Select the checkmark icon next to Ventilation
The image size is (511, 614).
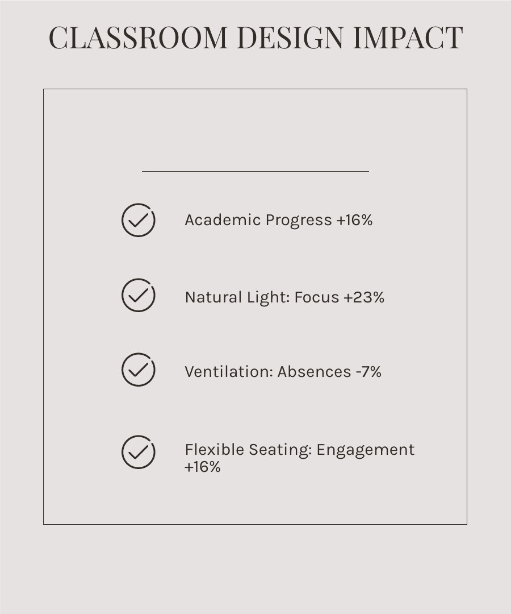(139, 370)
